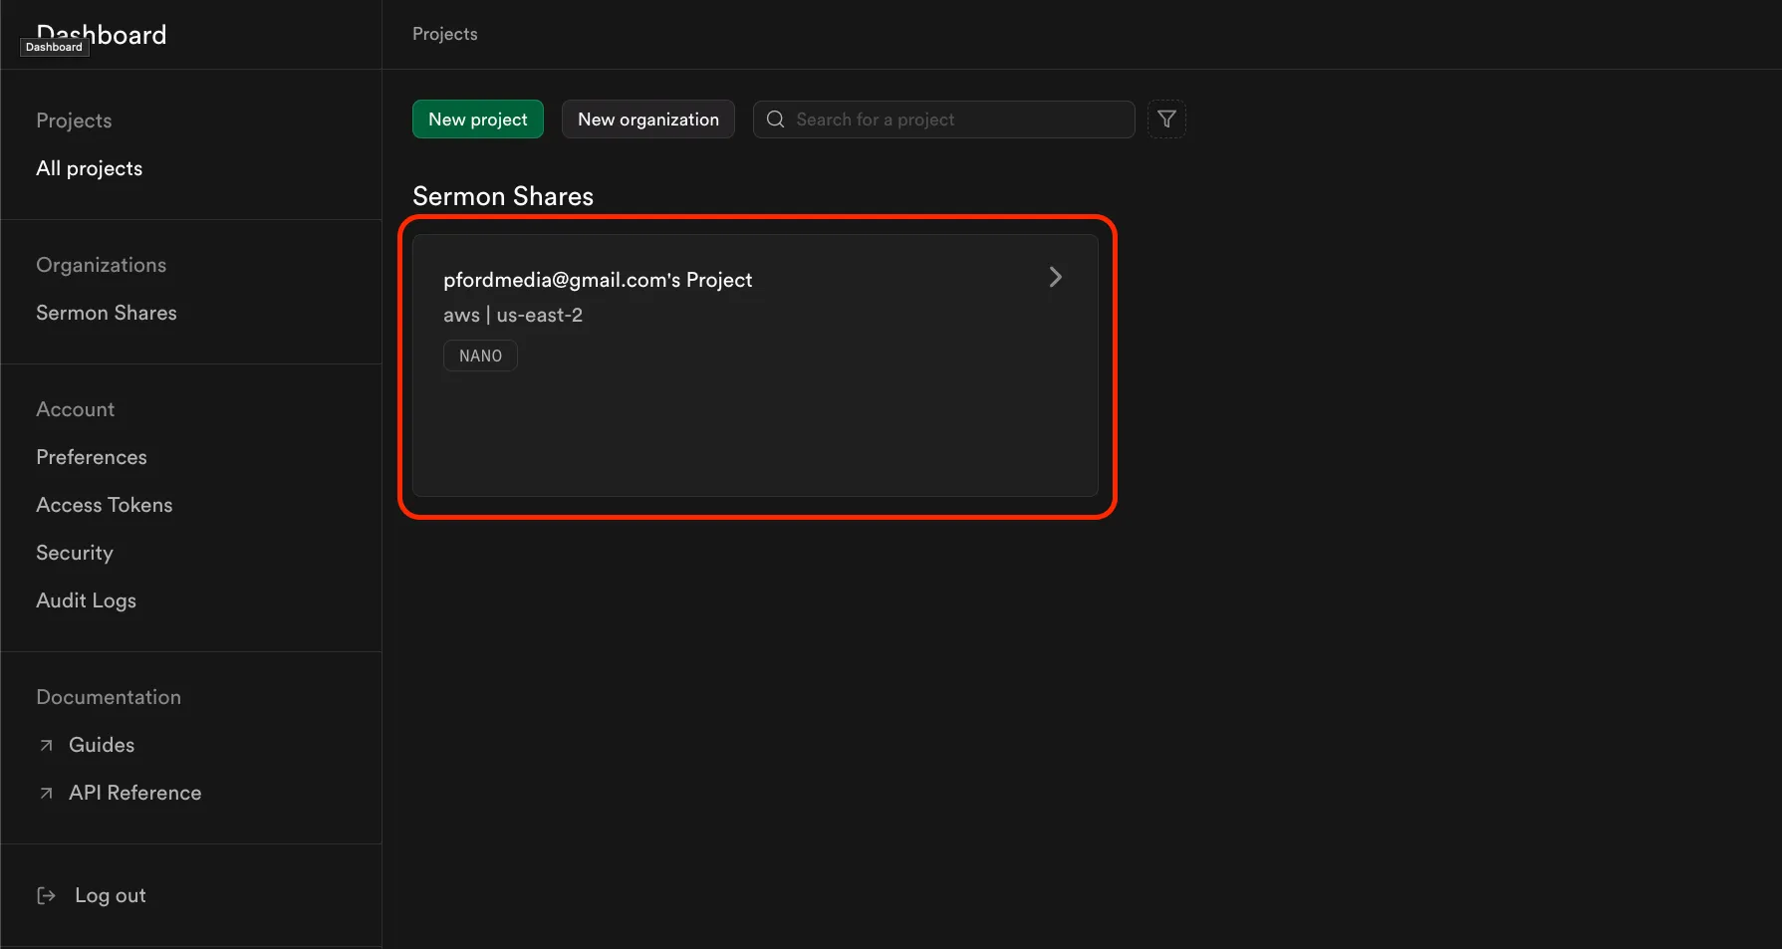Click the NANO plan badge
The image size is (1782, 949).
click(x=479, y=356)
